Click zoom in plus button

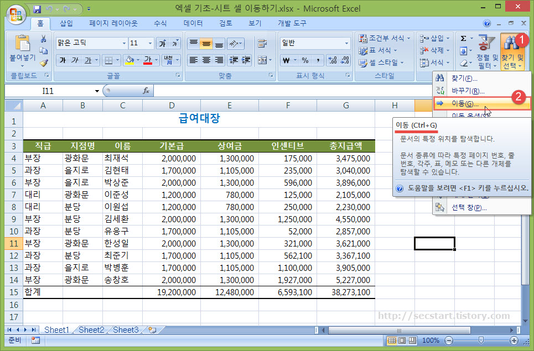tap(514, 340)
